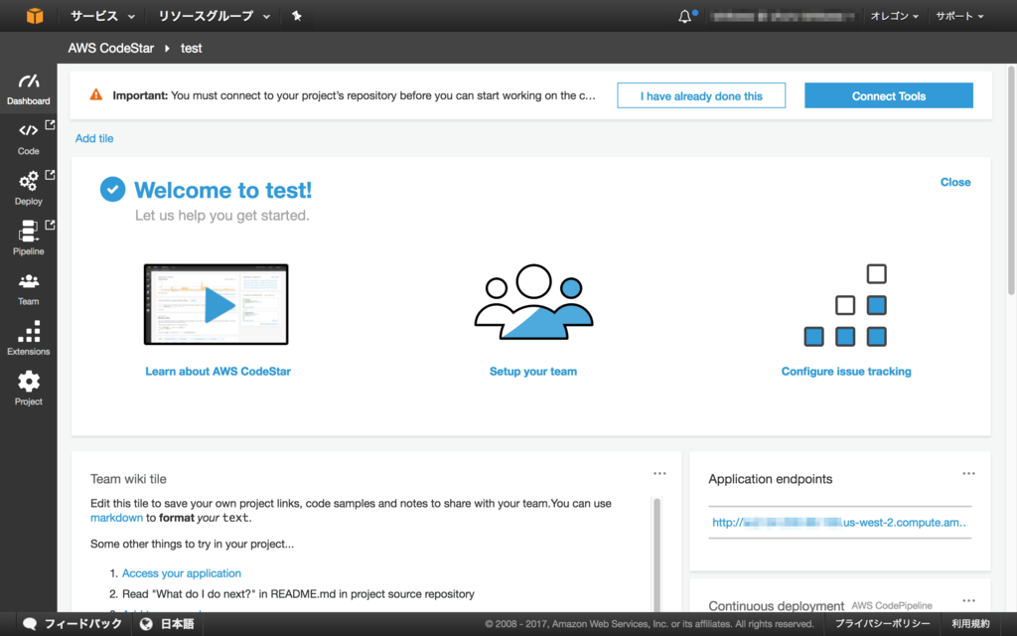Viewport: 1017px width, 636px height.
Task: Open Configure issue tracking link
Action: (x=846, y=372)
